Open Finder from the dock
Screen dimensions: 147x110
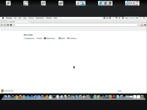[5, 97]
